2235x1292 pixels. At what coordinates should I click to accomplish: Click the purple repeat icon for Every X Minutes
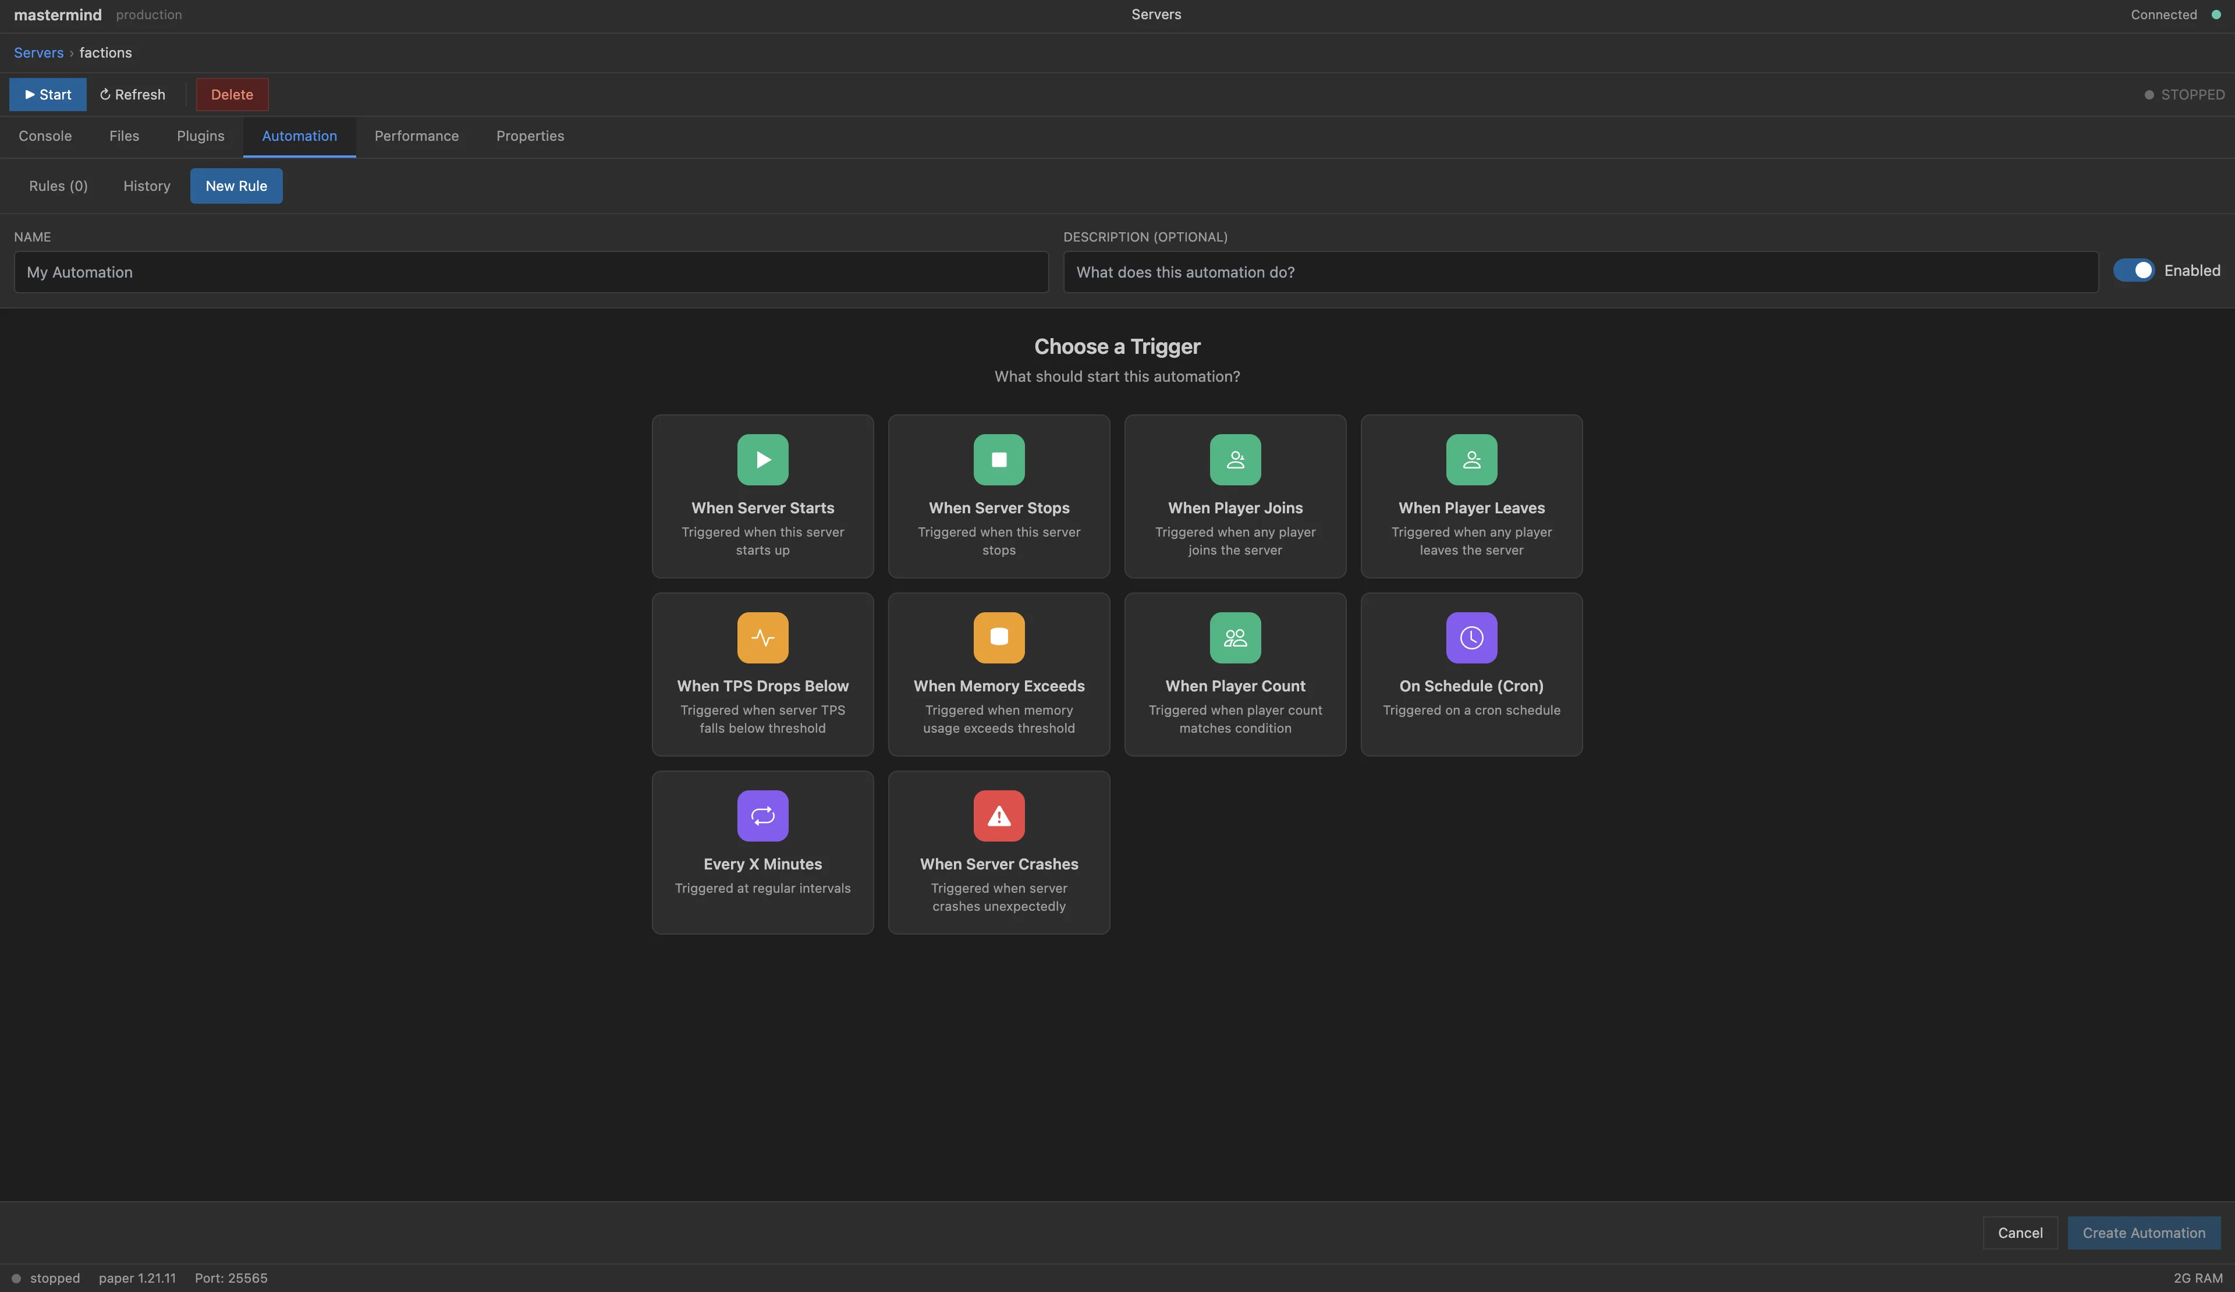(762, 816)
